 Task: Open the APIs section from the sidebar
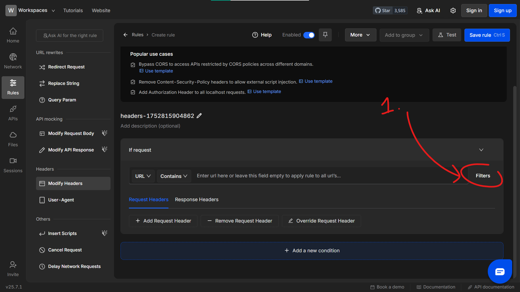coord(13,113)
